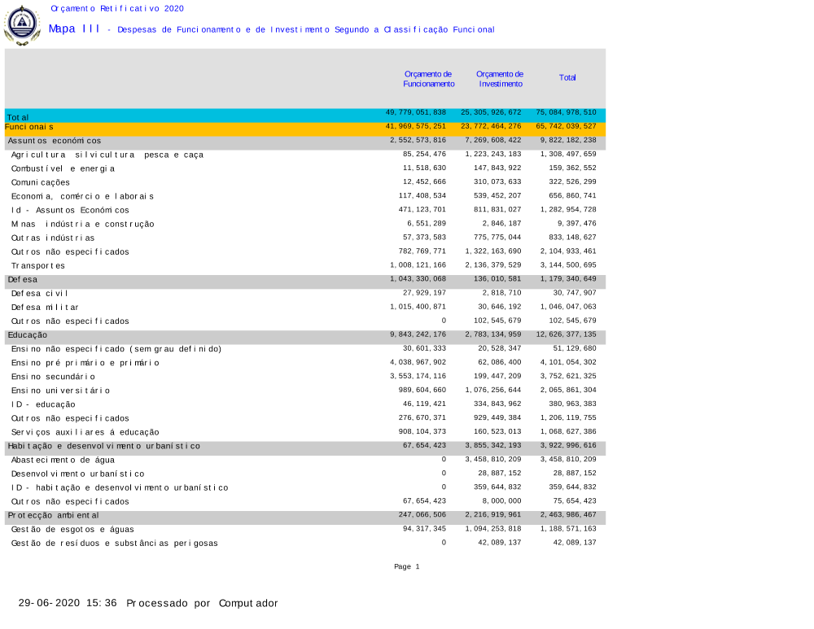Click the Abastecimento de água row label
Viewport: 814px width, 629px height.
pyautogui.click(x=63, y=461)
